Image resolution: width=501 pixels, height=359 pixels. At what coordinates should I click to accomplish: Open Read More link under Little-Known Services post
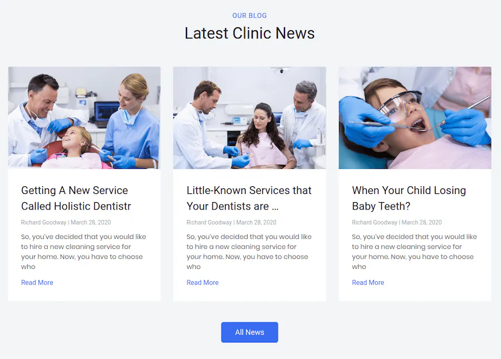tap(203, 282)
